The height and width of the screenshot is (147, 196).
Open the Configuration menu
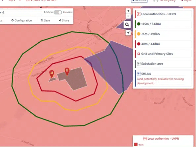21,20
